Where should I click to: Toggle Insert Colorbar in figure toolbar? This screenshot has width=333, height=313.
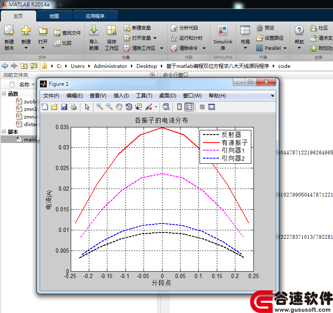(179, 107)
